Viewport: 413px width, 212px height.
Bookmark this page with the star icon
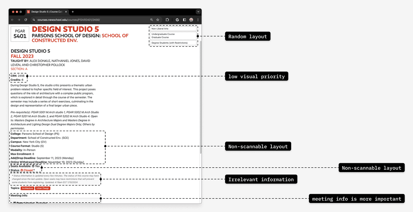(x=158, y=20)
